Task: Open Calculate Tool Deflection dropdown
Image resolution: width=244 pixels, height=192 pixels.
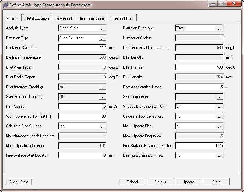Action: click(x=219, y=117)
